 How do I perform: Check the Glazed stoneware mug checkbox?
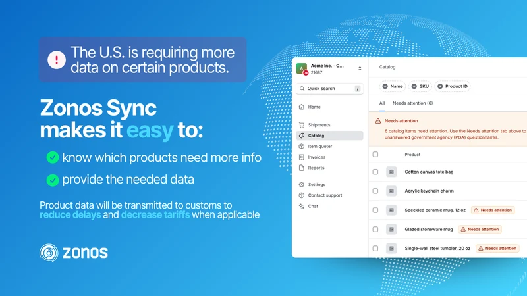[x=375, y=229]
